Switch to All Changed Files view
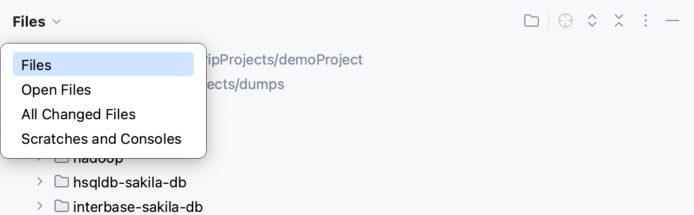This screenshot has height=215, width=694. [x=78, y=115]
